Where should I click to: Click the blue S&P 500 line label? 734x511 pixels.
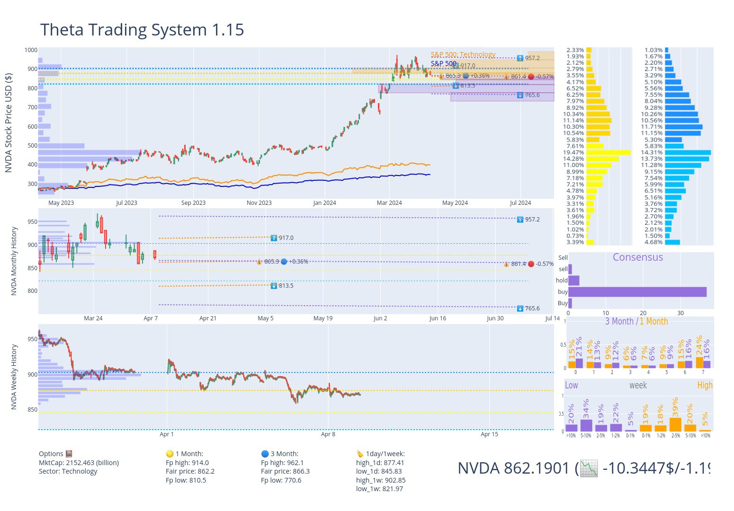click(x=443, y=63)
